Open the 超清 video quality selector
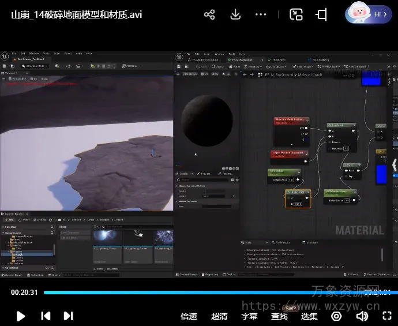This screenshot has width=398, height=326. [x=219, y=316]
